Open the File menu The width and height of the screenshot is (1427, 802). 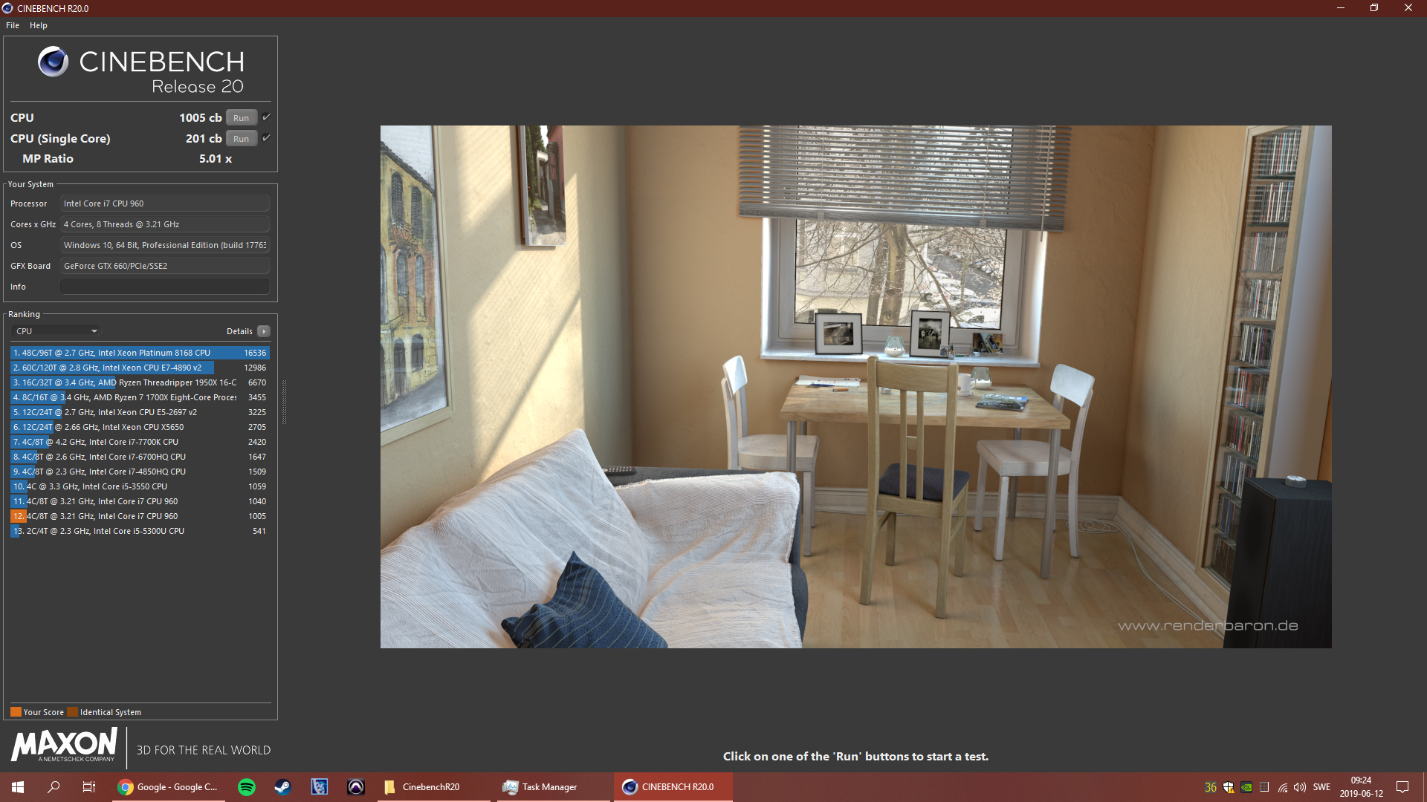coord(13,25)
